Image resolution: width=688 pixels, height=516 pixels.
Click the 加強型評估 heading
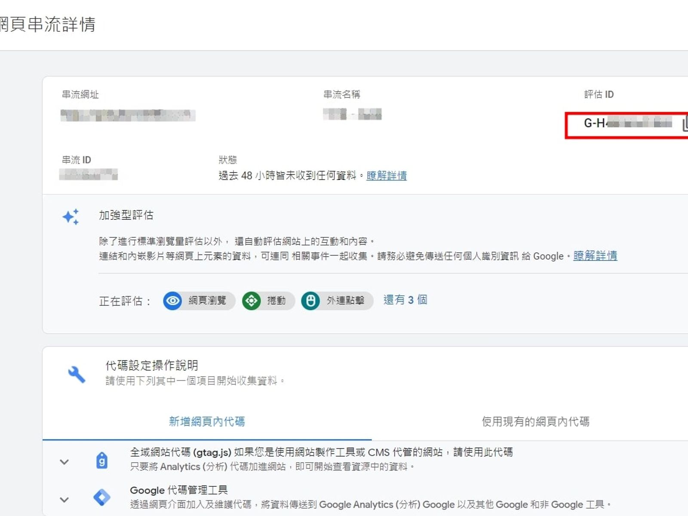126,215
